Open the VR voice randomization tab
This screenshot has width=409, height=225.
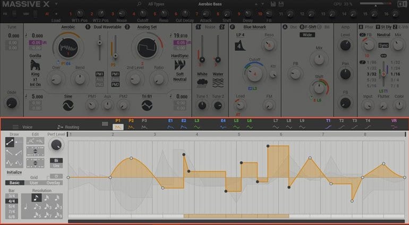click(x=394, y=124)
